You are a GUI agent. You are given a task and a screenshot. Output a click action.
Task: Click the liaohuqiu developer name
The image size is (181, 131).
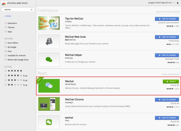(x=69, y=58)
